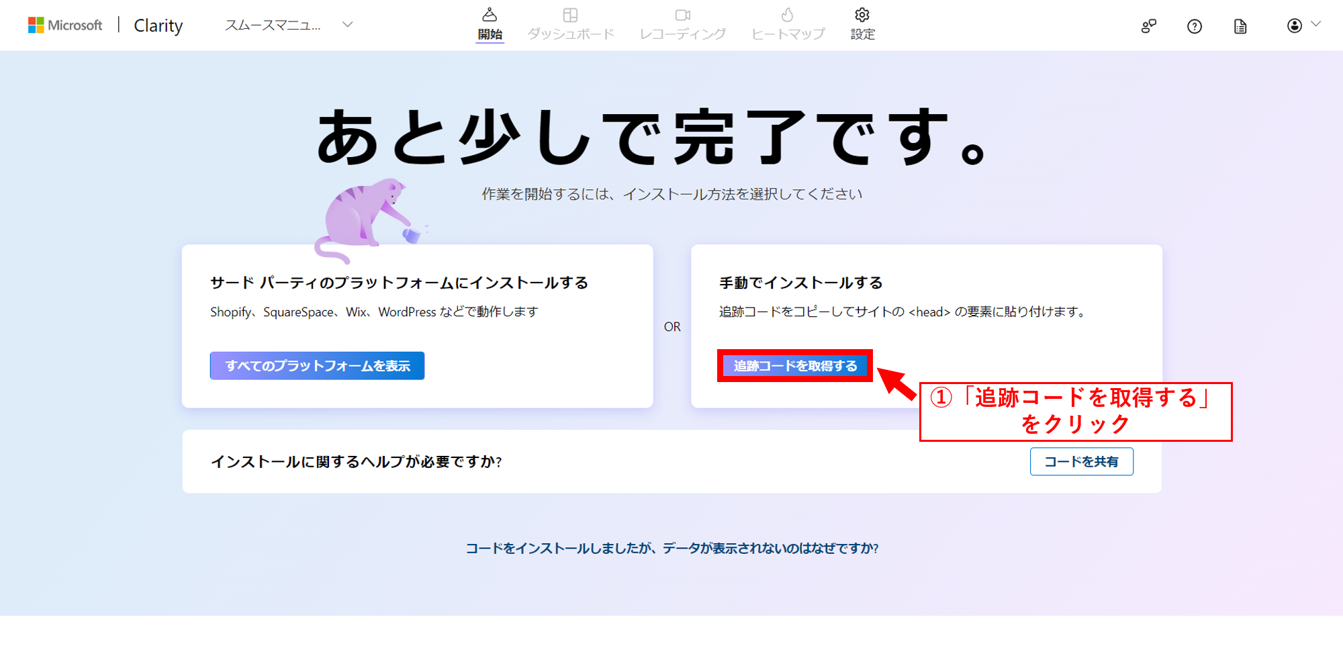
Task: Expand the project selector chevron
Action: click(347, 25)
